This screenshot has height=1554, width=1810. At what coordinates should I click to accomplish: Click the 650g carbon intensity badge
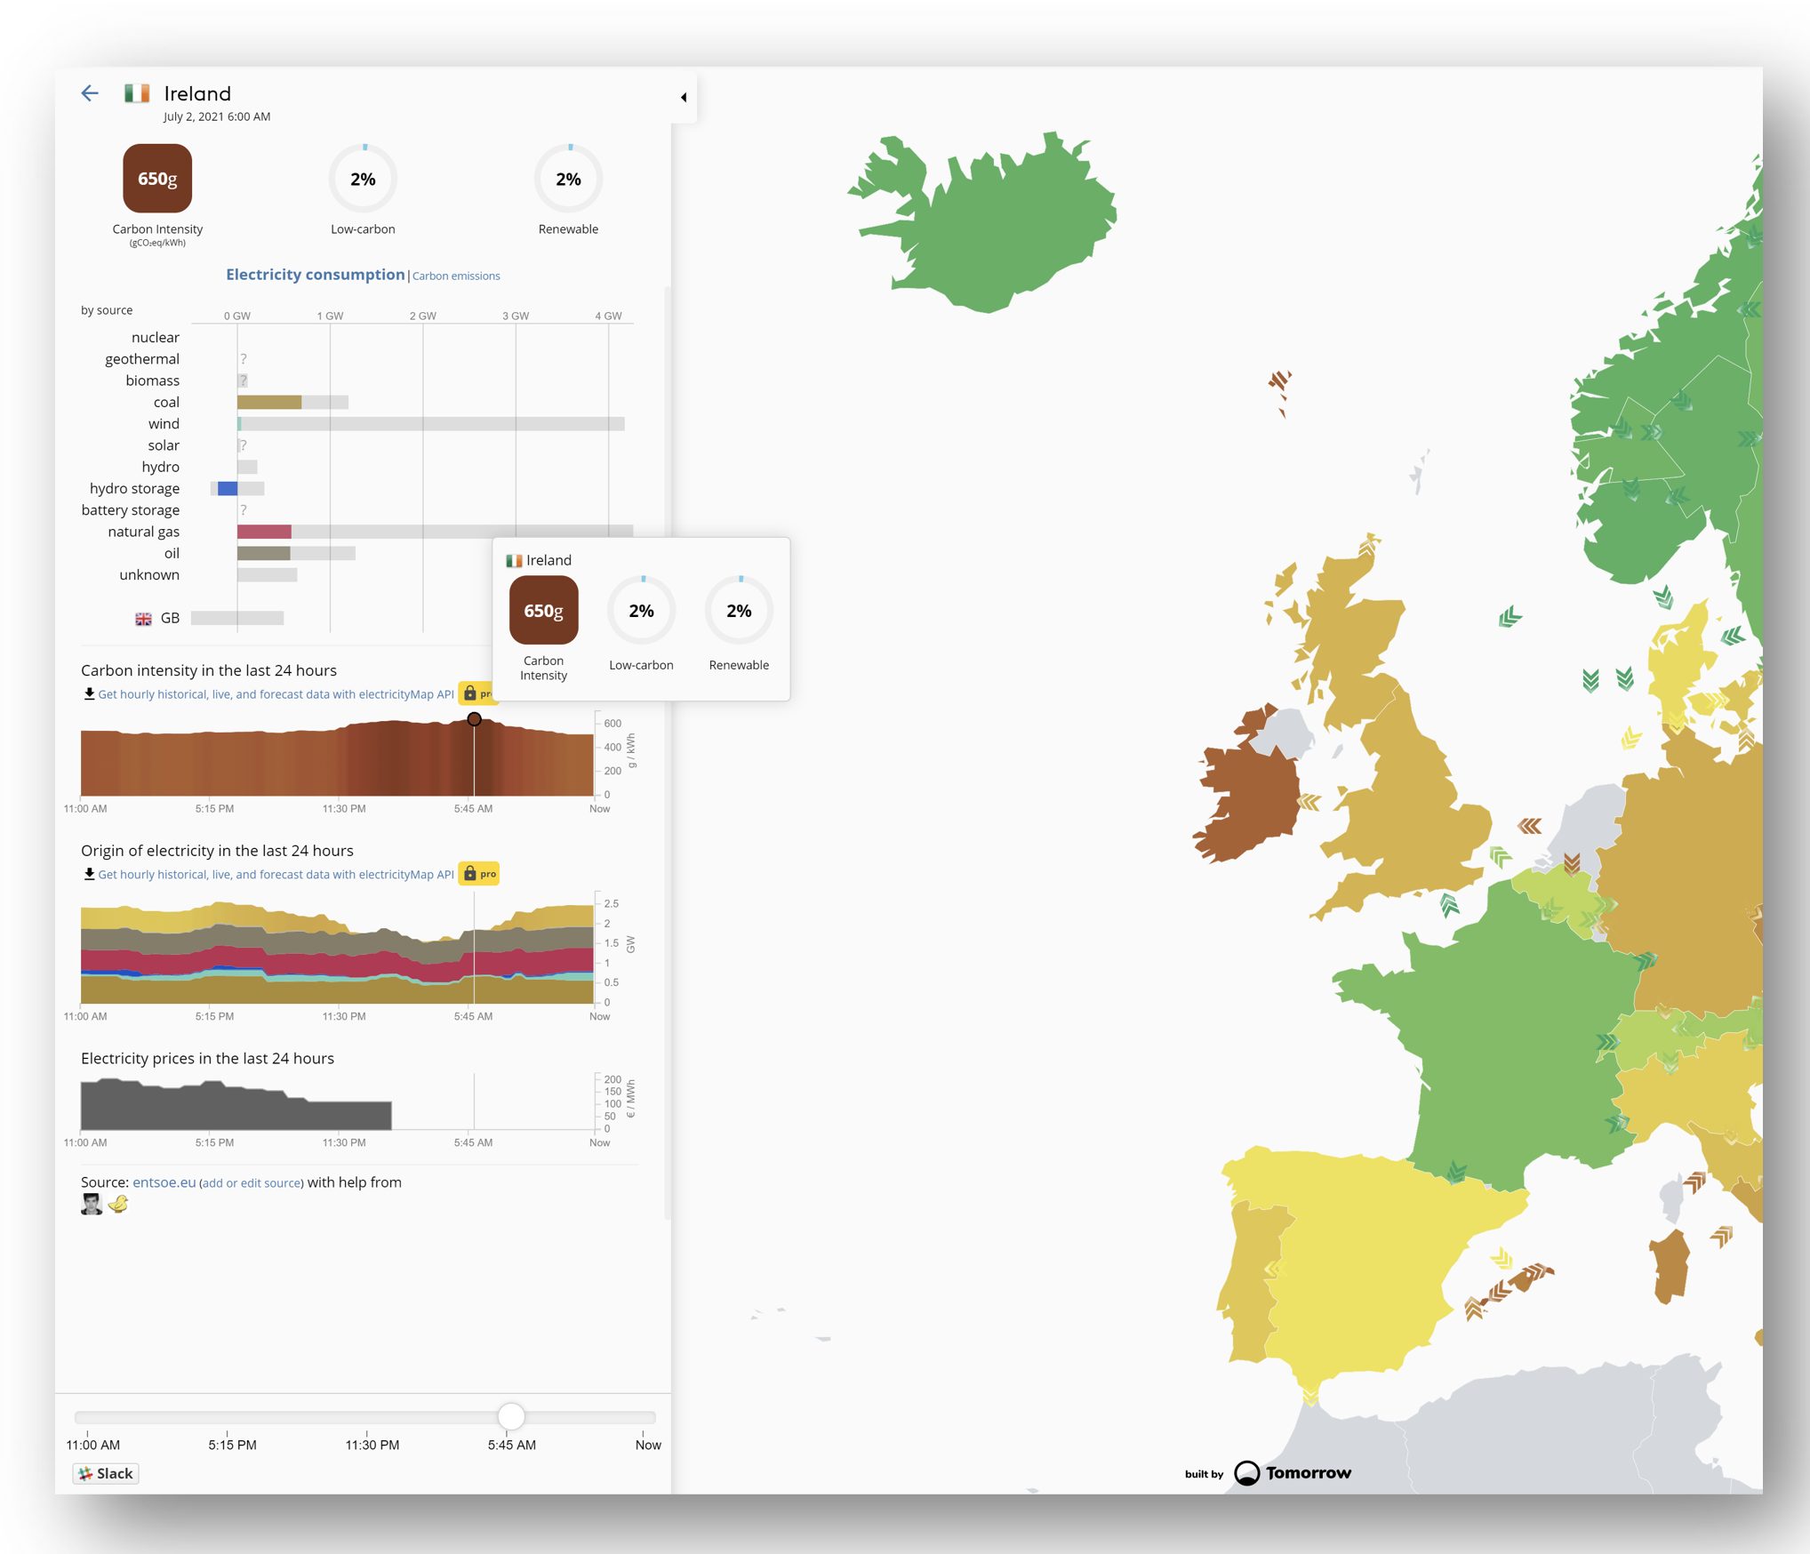pos(157,179)
